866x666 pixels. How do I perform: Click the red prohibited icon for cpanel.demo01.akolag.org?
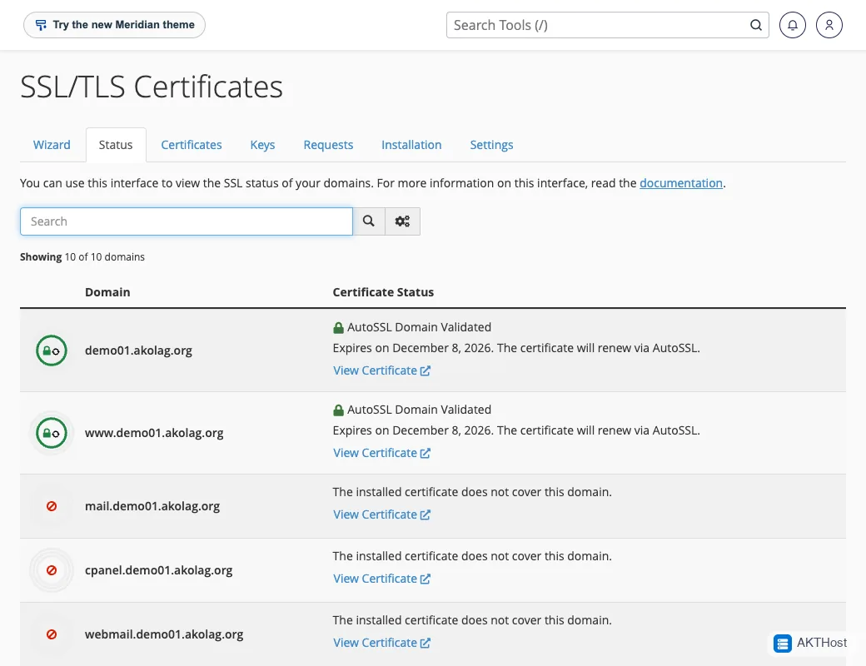[52, 570]
